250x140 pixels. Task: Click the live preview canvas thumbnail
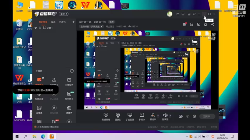point(147,70)
